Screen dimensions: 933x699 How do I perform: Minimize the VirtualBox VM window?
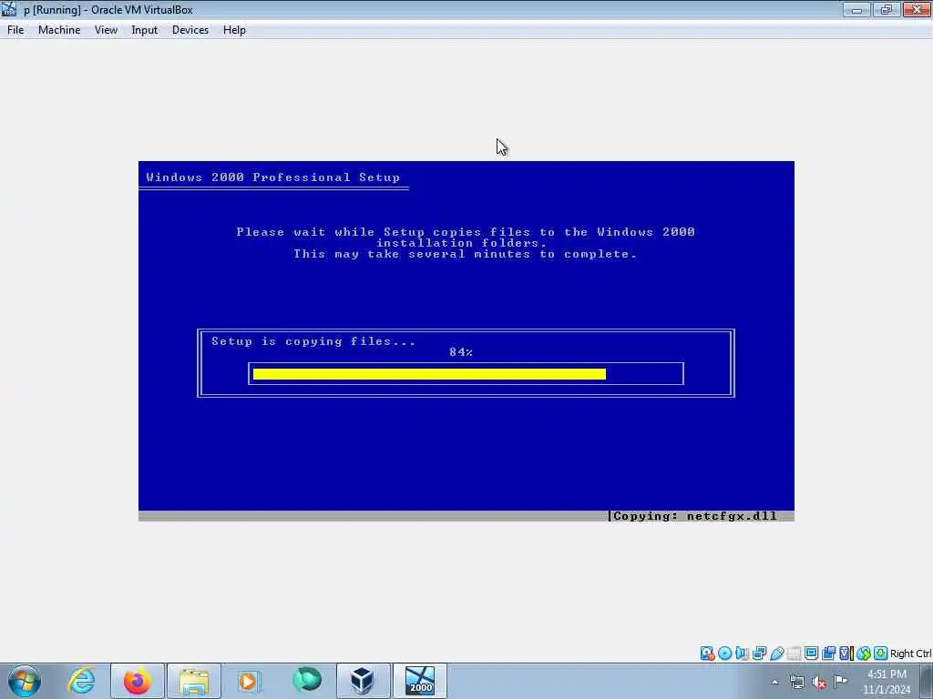pyautogui.click(x=856, y=9)
